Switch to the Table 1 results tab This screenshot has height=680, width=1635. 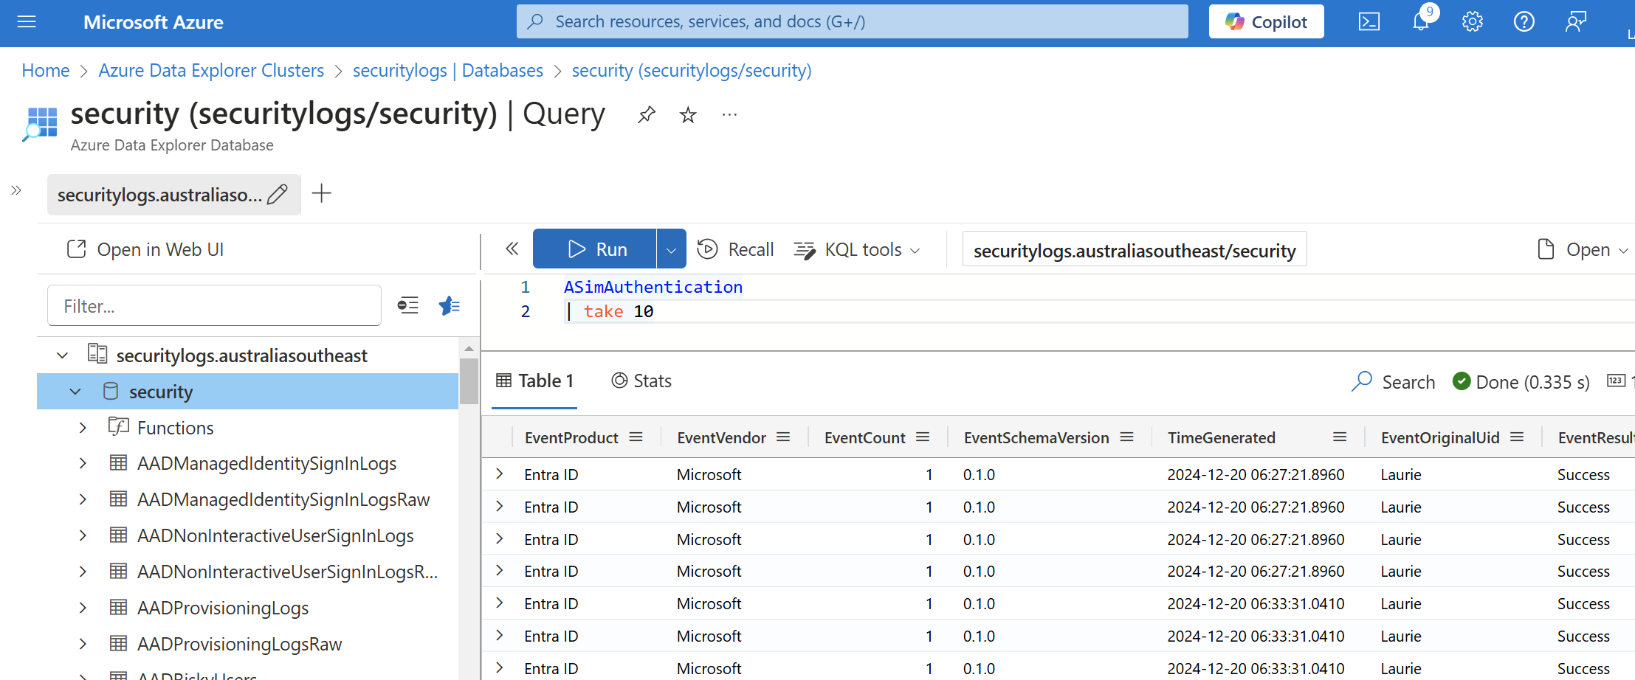point(534,381)
